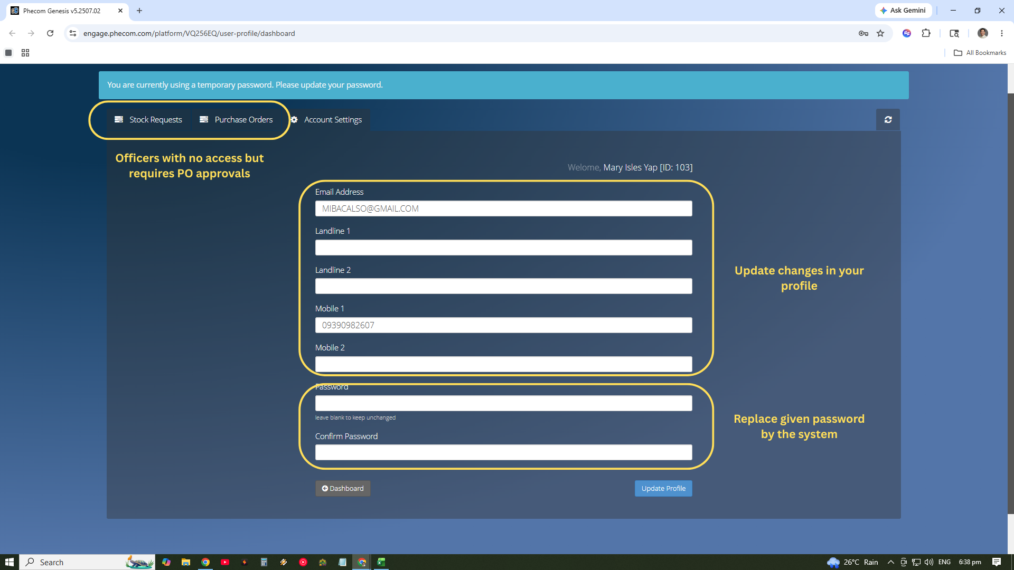1014x570 pixels.
Task: Open the search tabs side panel icon
Action: pyautogui.click(x=954, y=33)
